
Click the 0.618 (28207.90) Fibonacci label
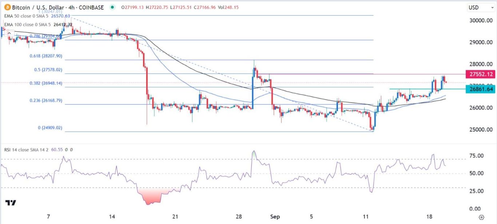pyautogui.click(x=46, y=56)
